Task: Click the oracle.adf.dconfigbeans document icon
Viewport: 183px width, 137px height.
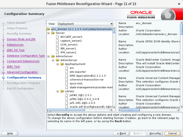Action: point(66,107)
